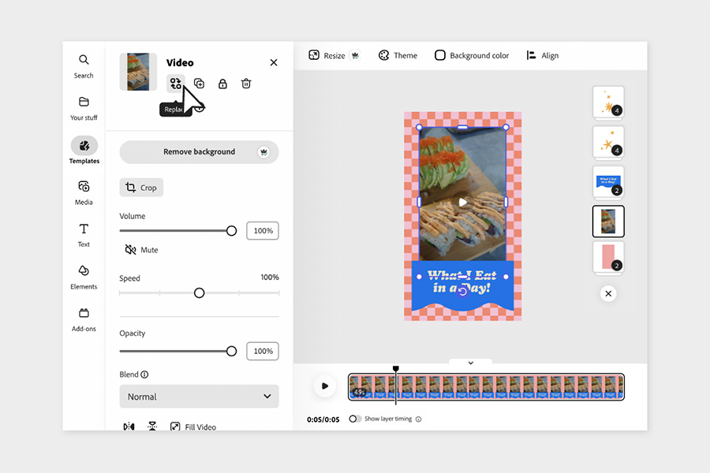The width and height of the screenshot is (710, 473).
Task: Lock the video layer with padlock icon
Action: point(222,84)
